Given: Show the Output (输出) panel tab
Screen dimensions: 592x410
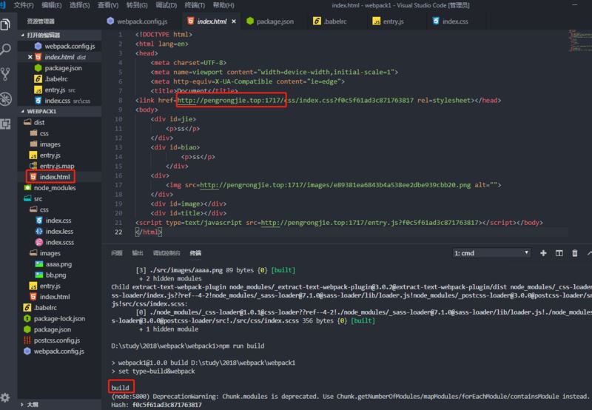Looking at the screenshot, I should 138,253.
